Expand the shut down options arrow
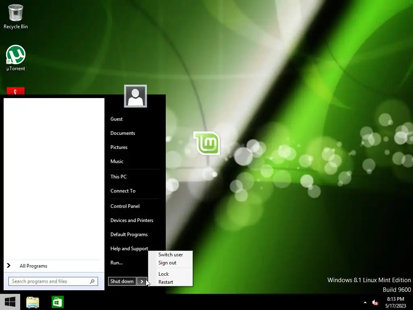413x310 pixels. [142, 281]
